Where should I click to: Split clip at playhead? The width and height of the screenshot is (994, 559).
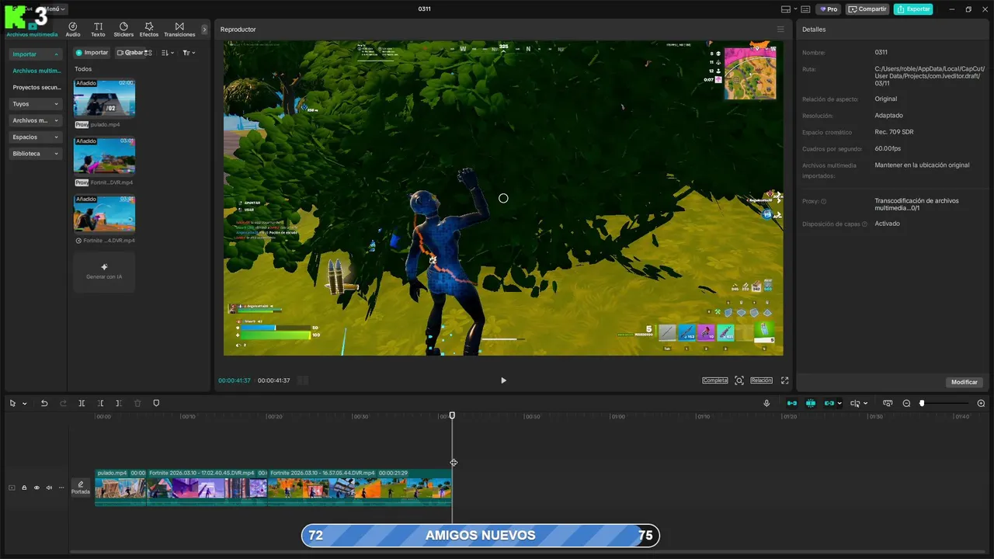(82, 403)
